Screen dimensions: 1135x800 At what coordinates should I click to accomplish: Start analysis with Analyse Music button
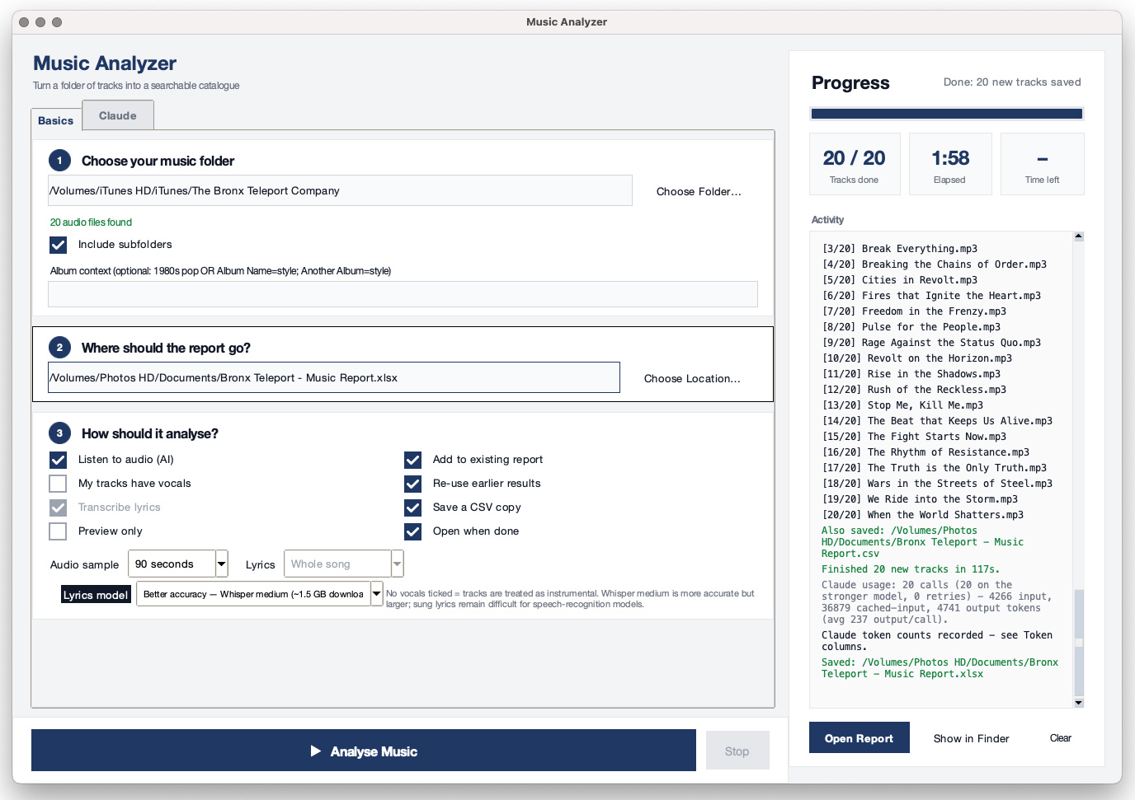pyautogui.click(x=364, y=751)
